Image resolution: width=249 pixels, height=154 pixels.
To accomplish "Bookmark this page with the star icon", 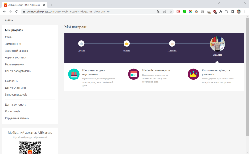I will (x=171, y=11).
